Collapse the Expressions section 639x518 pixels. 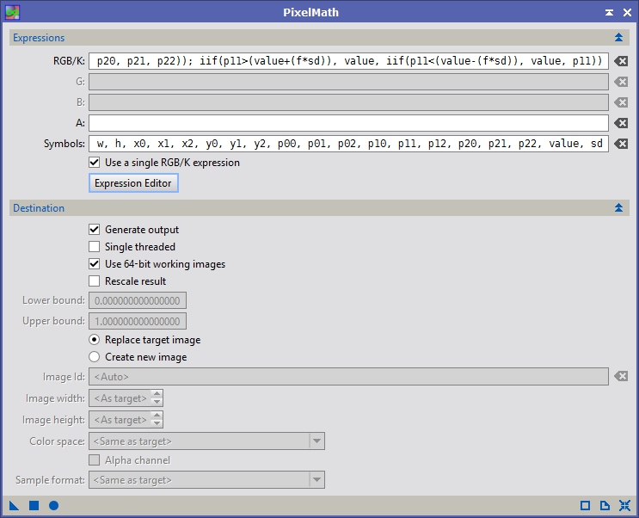pyautogui.click(x=618, y=38)
